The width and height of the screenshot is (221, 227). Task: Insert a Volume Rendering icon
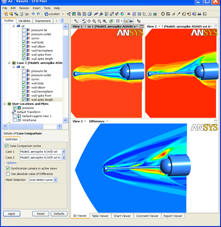[x=90, y=14]
